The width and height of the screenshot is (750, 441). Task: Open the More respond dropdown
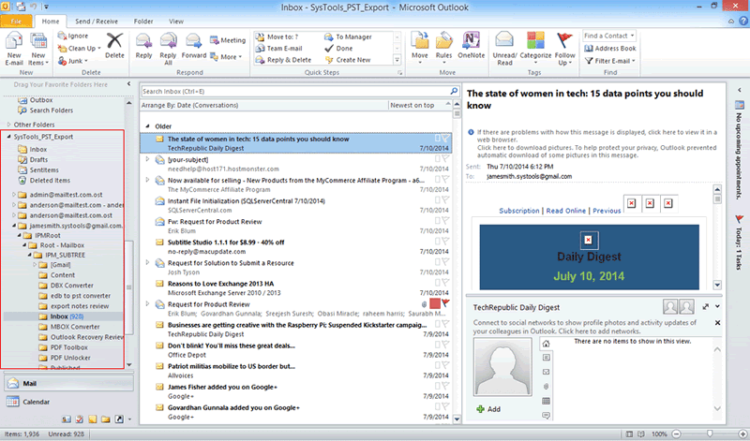(x=226, y=57)
